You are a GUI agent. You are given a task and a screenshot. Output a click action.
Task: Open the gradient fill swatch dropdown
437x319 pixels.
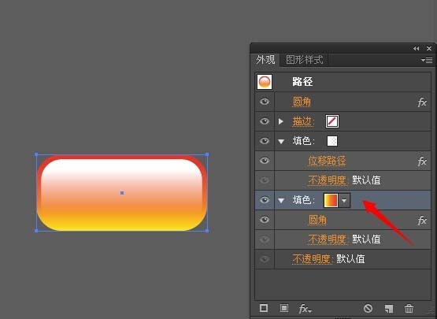[x=344, y=201]
